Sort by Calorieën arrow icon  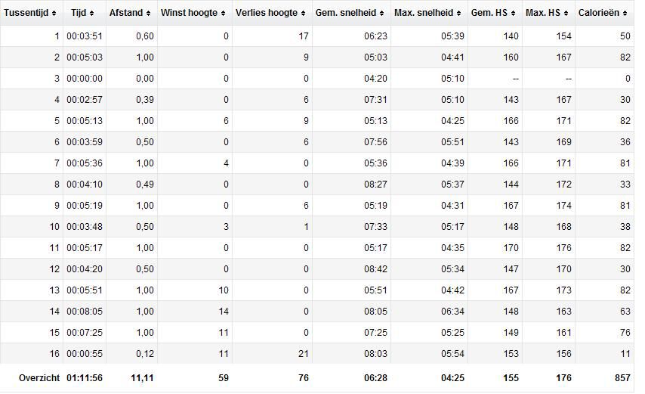pos(625,13)
